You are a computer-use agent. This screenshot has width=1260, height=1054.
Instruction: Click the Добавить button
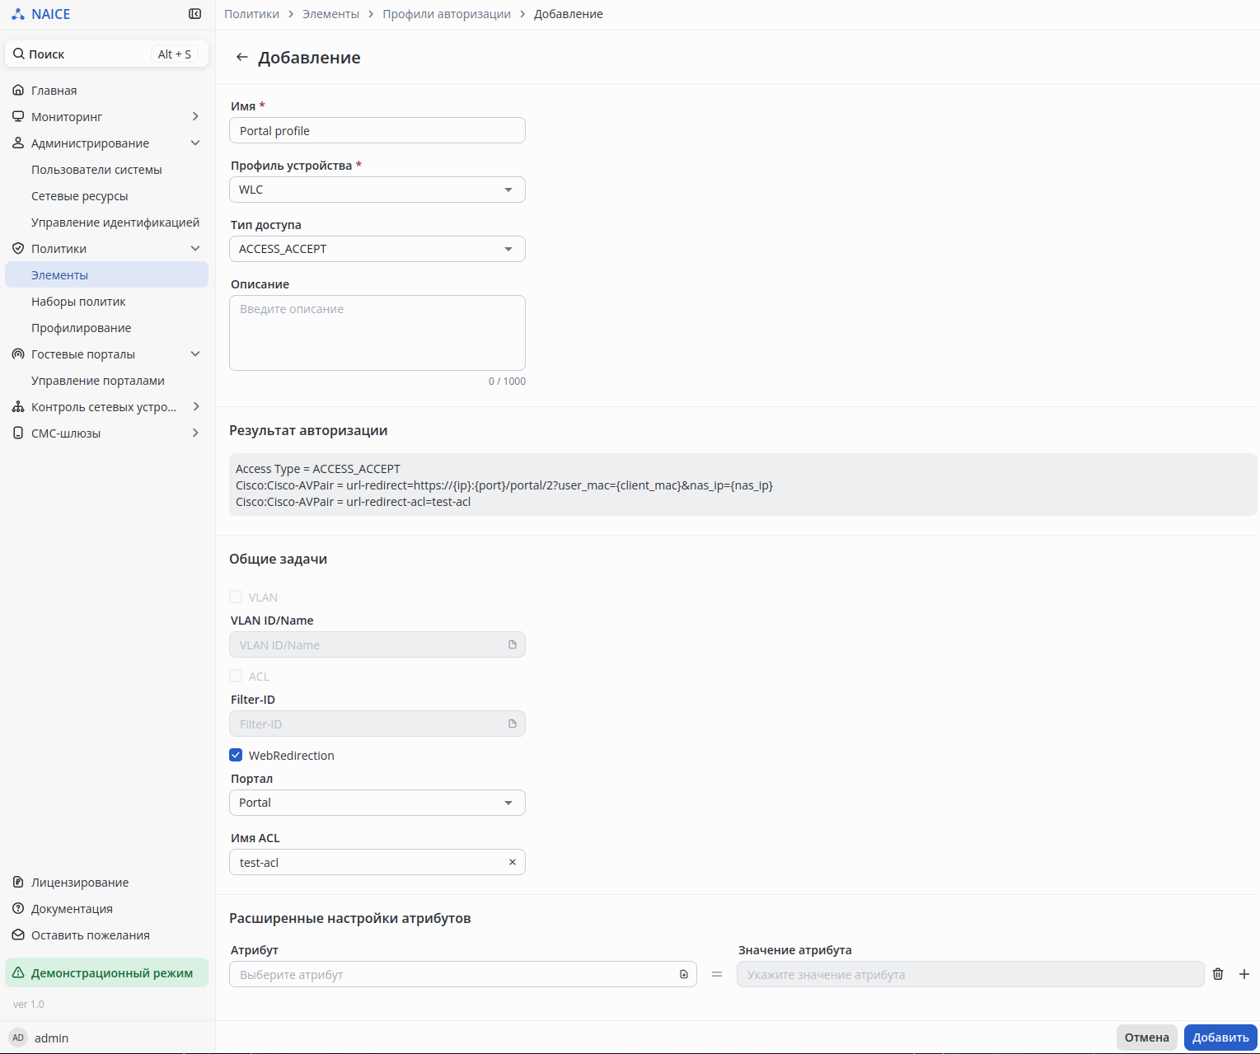click(x=1220, y=1038)
